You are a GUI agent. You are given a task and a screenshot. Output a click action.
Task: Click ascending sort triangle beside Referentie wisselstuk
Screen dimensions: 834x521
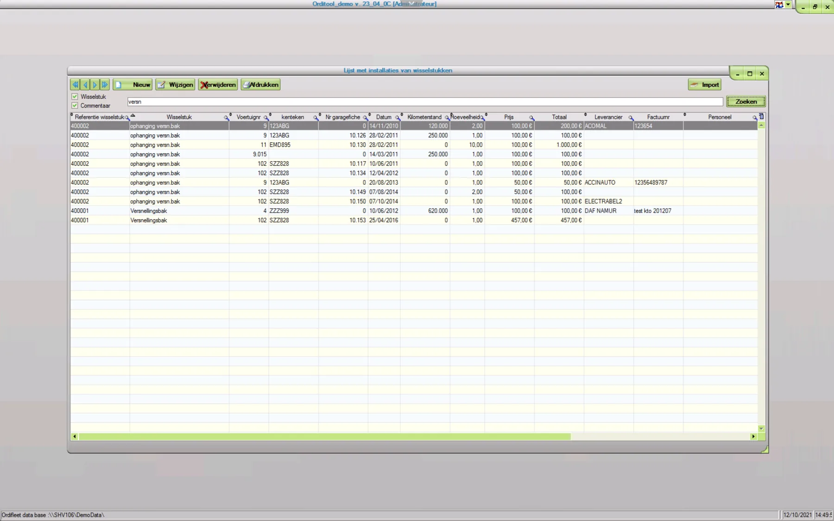pyautogui.click(x=133, y=115)
